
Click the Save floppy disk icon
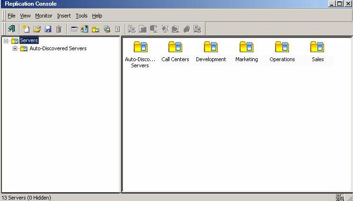48,29
